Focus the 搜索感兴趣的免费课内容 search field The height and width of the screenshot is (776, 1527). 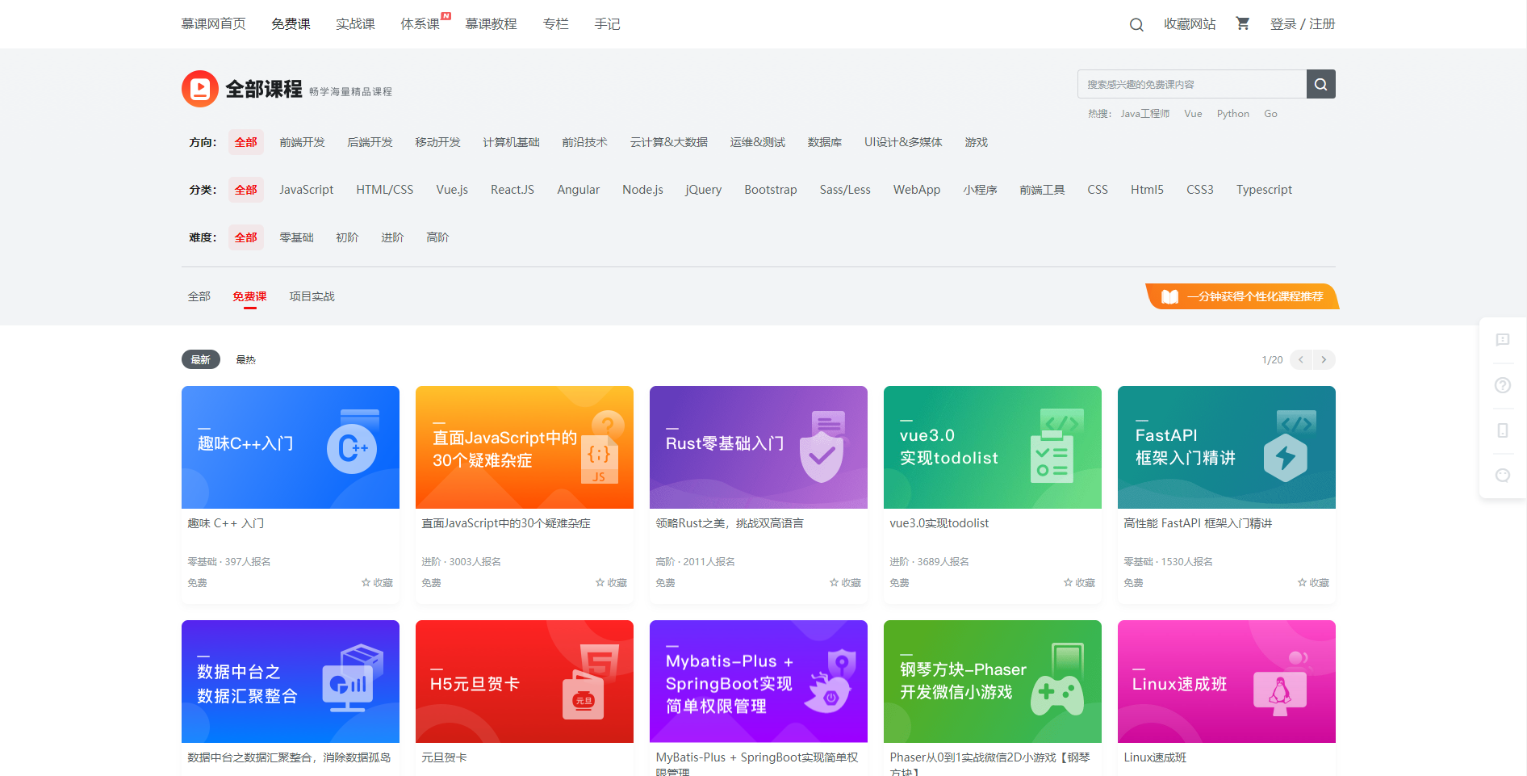pyautogui.click(x=1192, y=84)
